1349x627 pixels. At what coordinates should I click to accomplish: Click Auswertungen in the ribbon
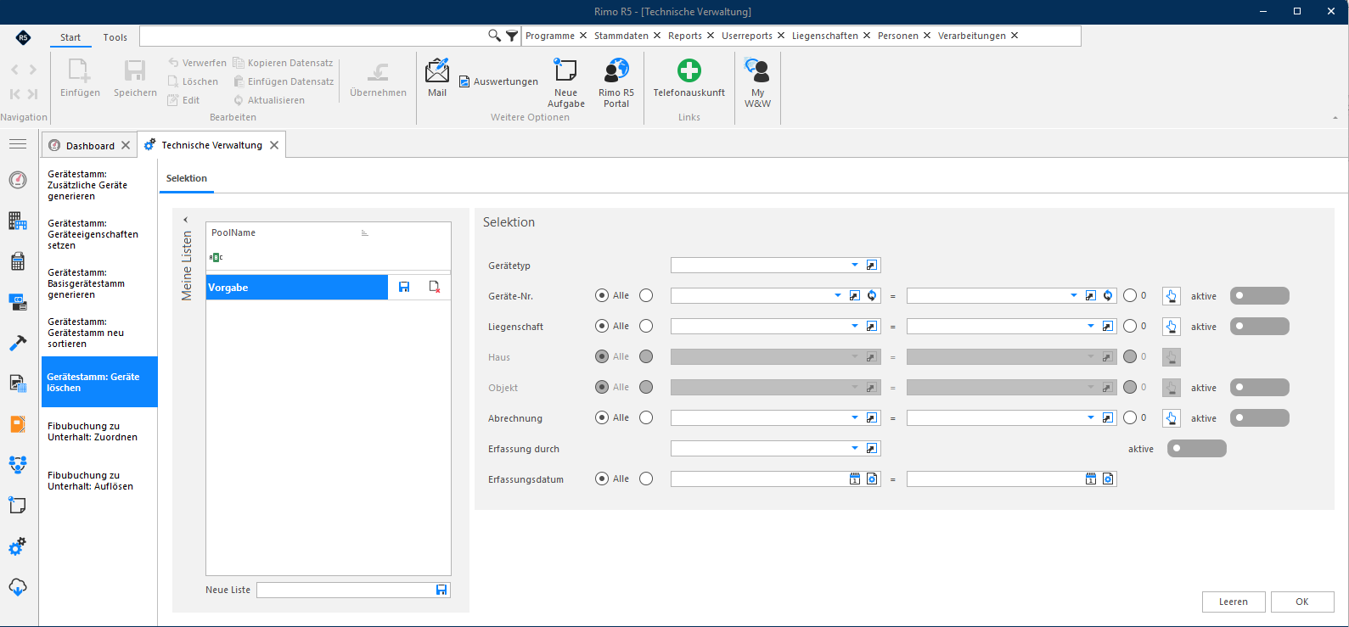click(498, 81)
